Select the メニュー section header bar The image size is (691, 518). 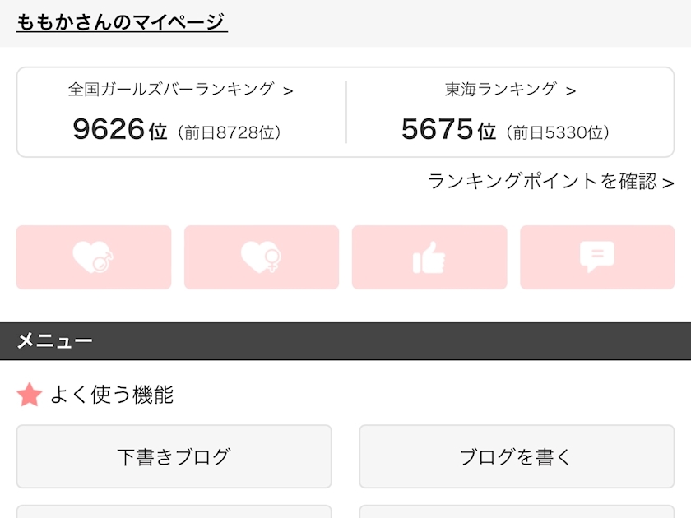(x=345, y=341)
